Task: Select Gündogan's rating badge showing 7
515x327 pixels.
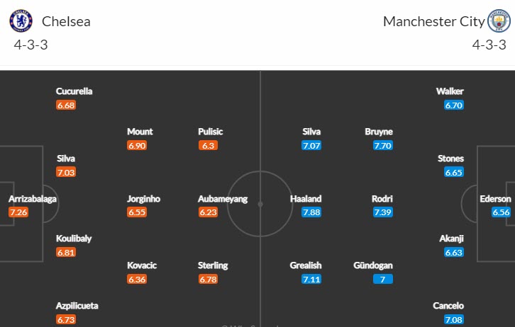Action: [x=382, y=279]
